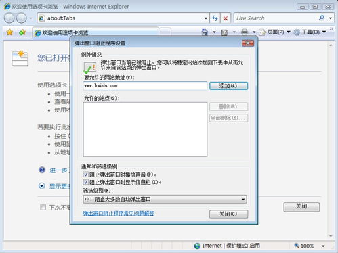Open a new blank tab button
Screen dimensions: 338x253
165,32
